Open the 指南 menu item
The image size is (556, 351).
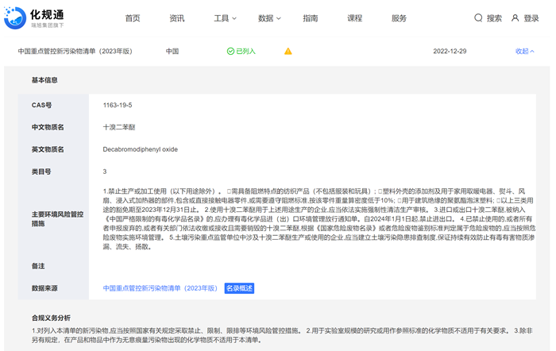click(311, 18)
